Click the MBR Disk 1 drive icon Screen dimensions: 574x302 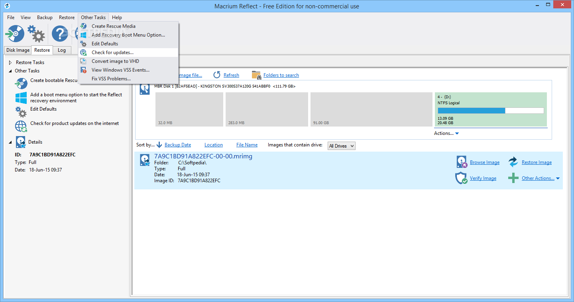click(x=145, y=89)
